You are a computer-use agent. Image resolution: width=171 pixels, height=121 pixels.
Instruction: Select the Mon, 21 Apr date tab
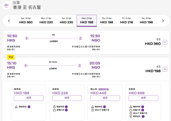pyautogui.click(x=46, y=21)
